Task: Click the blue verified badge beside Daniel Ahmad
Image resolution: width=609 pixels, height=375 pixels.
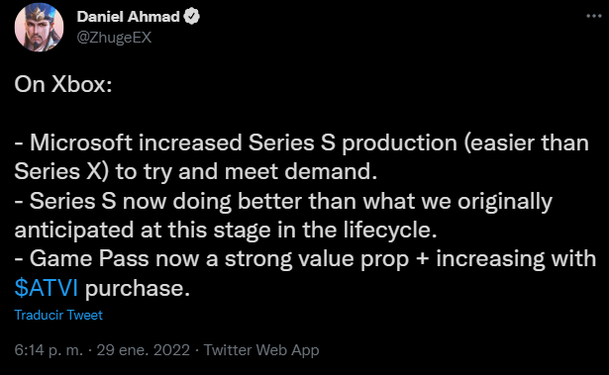Action: [191, 17]
